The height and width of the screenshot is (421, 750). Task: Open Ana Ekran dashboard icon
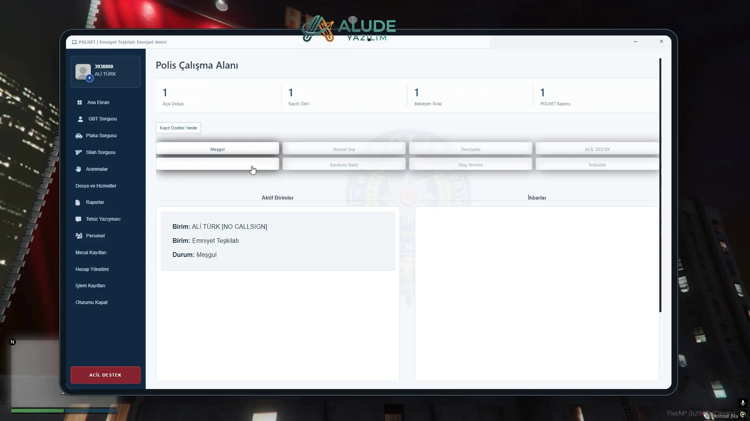(80, 103)
